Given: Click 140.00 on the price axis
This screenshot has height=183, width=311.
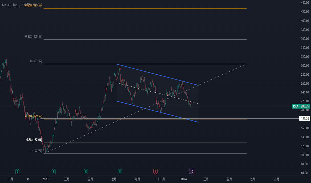Looking at the screenshot, I should pos(305,137).
